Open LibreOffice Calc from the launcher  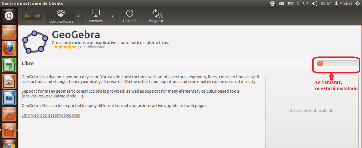coord(9,65)
